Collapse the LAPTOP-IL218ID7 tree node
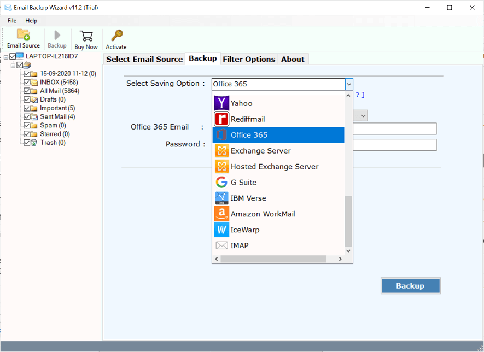This screenshot has height=352, width=484. pyautogui.click(x=5, y=57)
